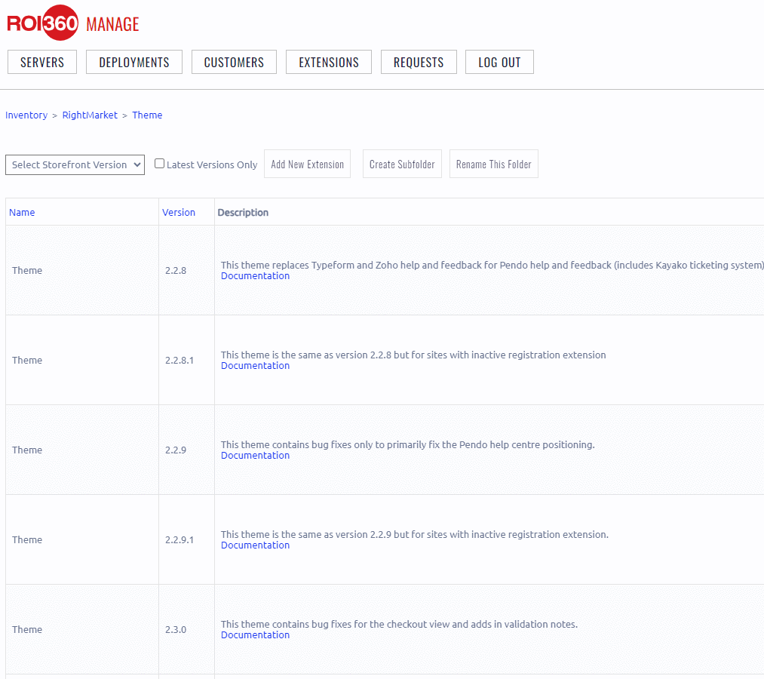764x679 pixels.
Task: Expand the Select Storefront Version dropdown
Action: [x=75, y=164]
